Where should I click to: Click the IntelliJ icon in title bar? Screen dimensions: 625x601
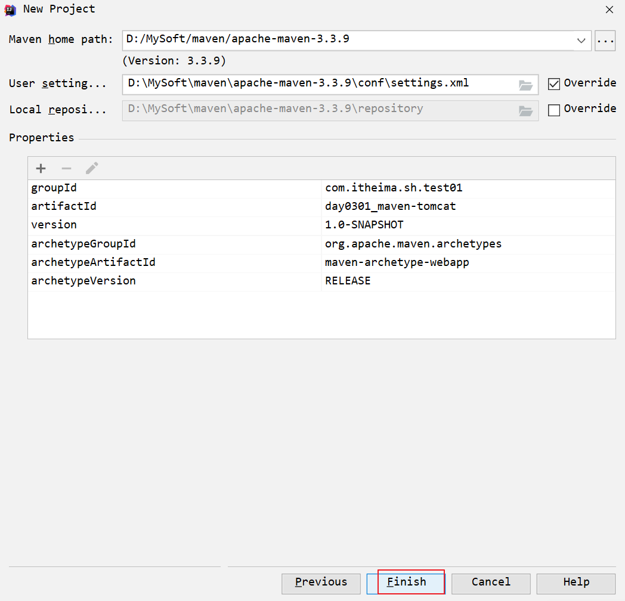pos(10,10)
